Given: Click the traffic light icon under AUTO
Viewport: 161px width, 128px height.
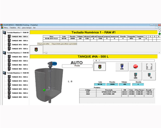Looking at the screenshot, I should pyautogui.click(x=100, y=67).
